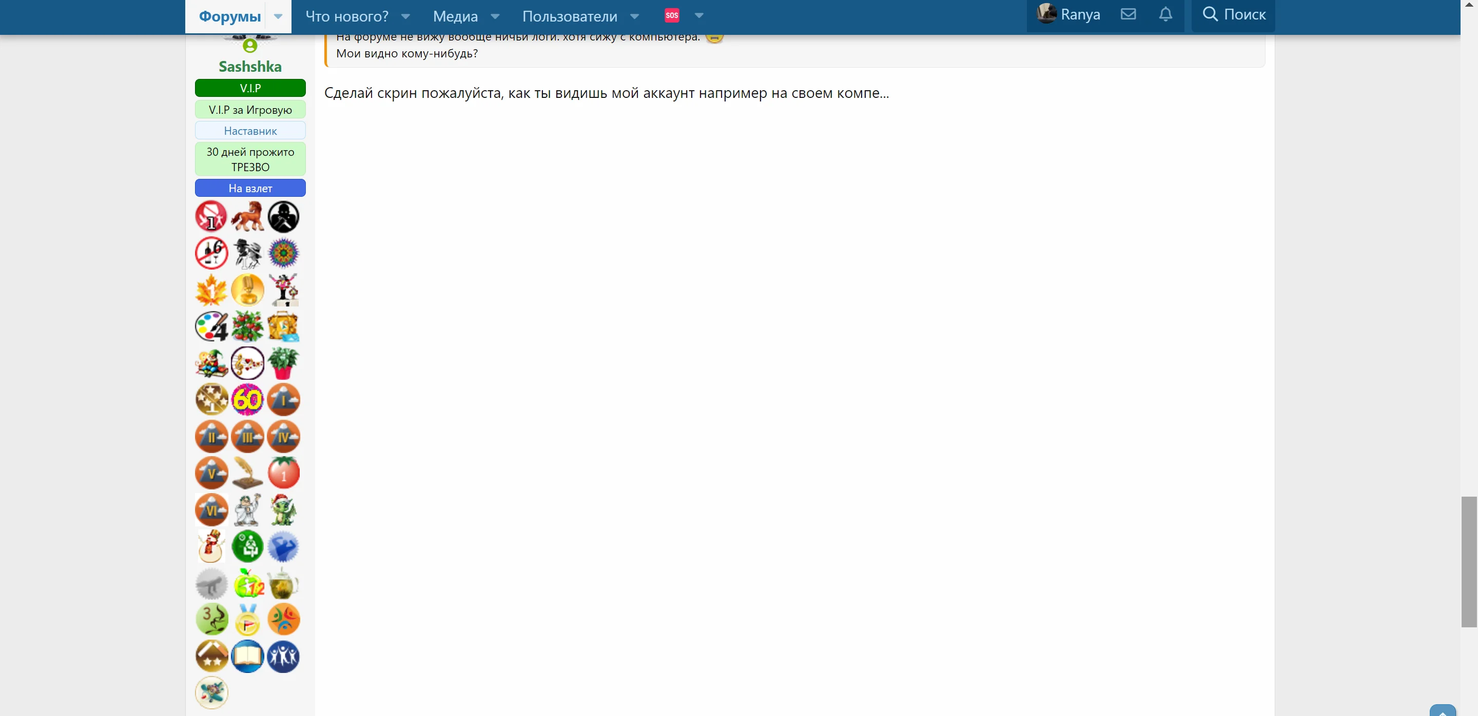Expand the Форумы dropdown arrow
This screenshot has height=716, width=1478.
[x=278, y=16]
